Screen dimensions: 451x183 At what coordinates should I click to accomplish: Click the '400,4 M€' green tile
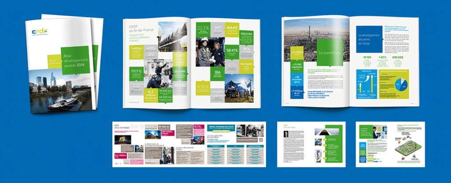point(246,37)
